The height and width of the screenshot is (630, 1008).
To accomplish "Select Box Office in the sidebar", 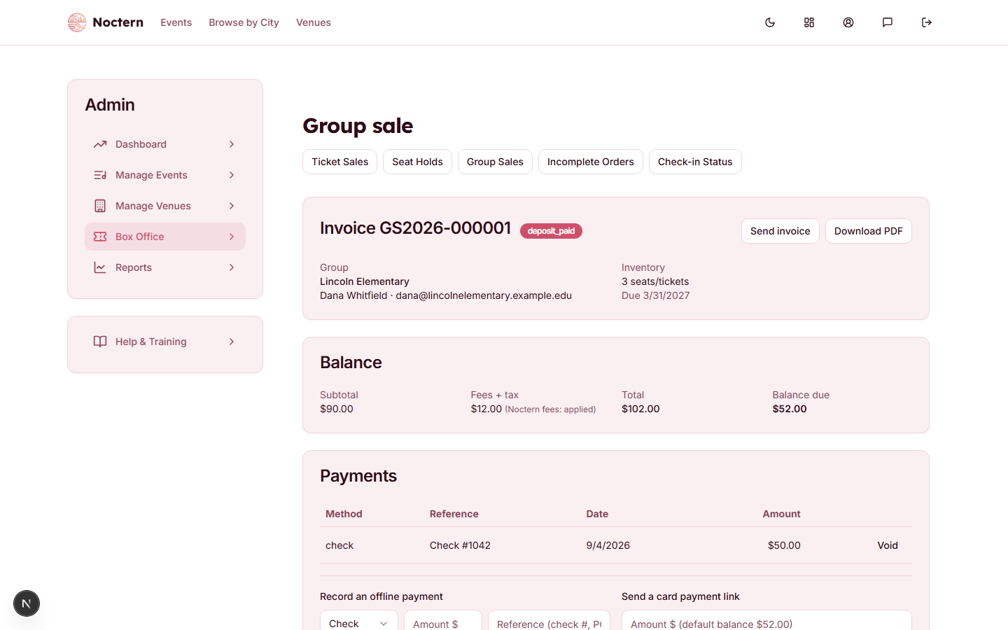I will click(165, 237).
